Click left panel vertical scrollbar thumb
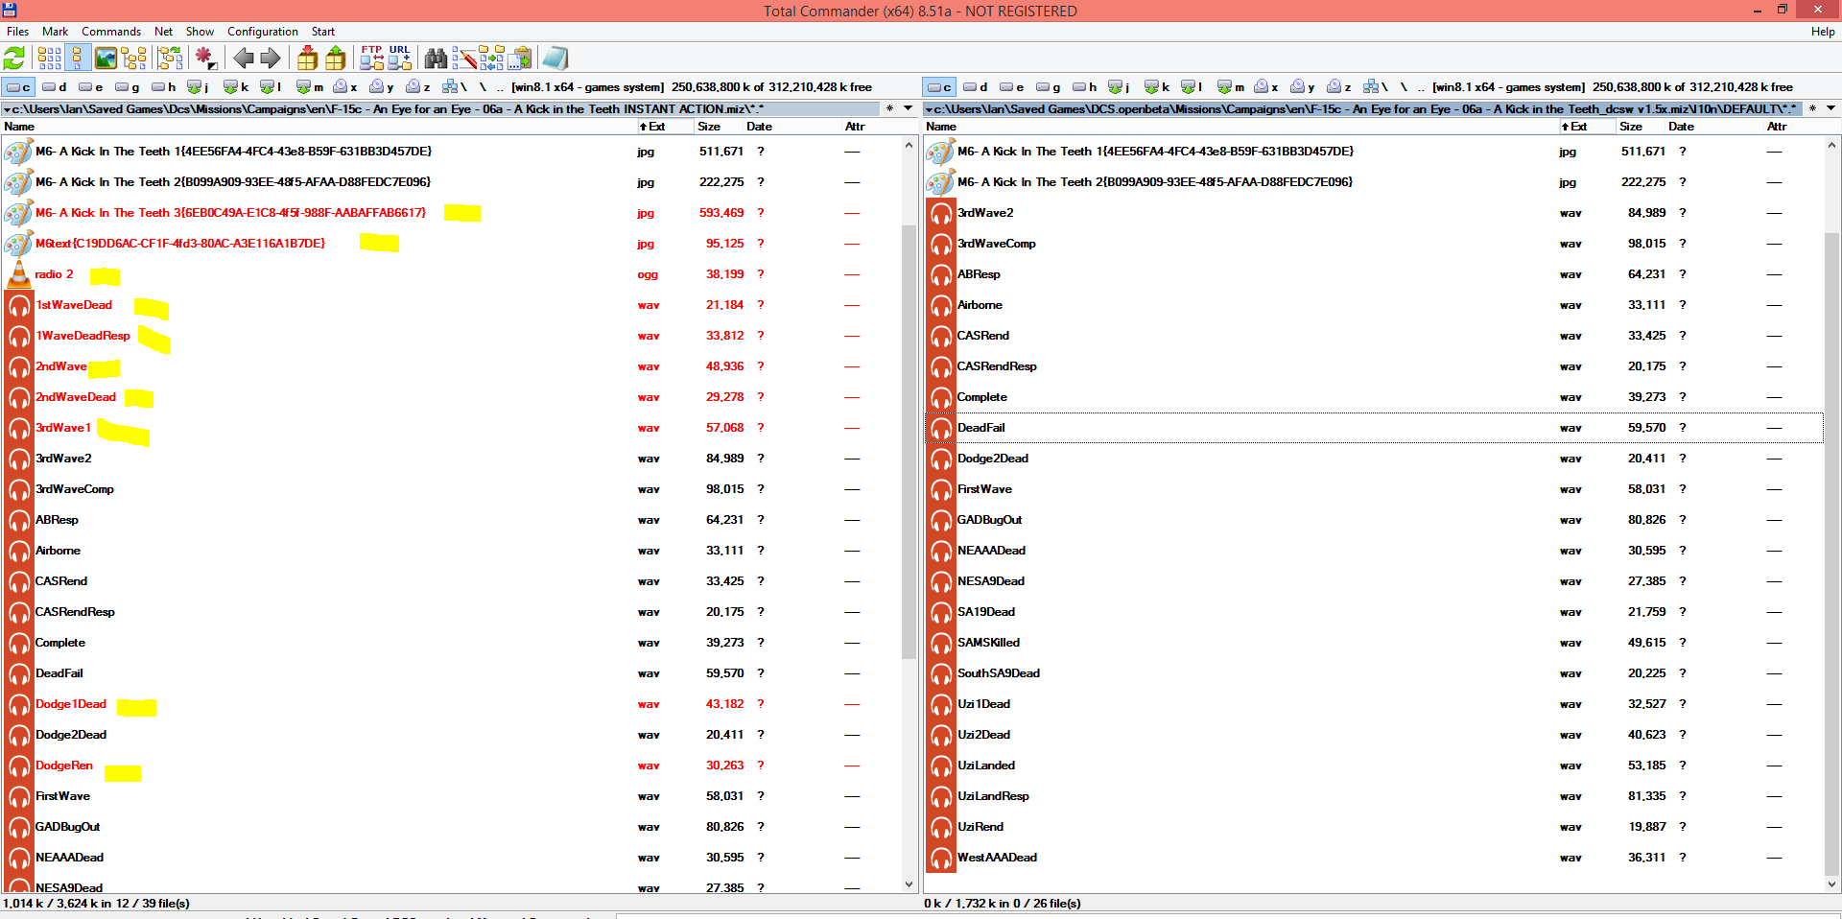The height and width of the screenshot is (919, 1842). (x=909, y=441)
